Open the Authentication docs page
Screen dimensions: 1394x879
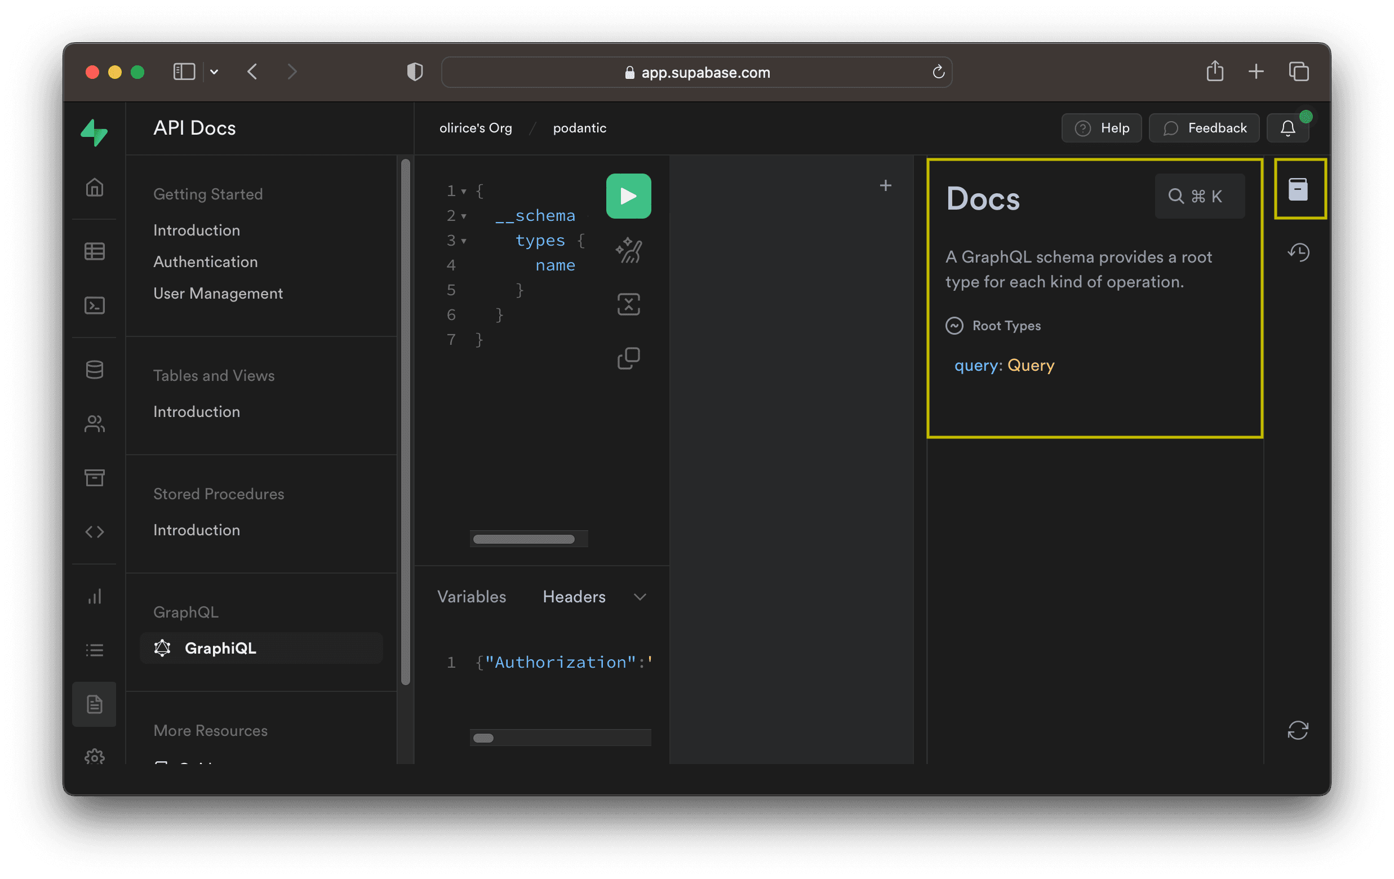point(206,262)
